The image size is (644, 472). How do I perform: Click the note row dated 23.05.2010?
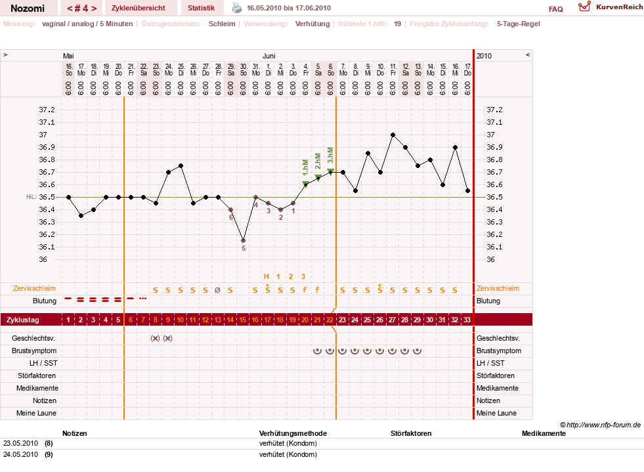coord(320,444)
